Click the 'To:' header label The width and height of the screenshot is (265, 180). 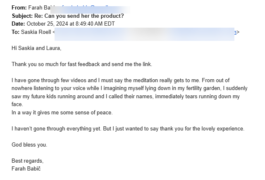pos(16,31)
